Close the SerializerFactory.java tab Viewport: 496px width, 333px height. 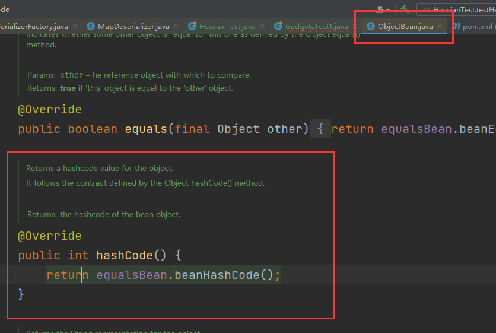pyautogui.click(x=75, y=26)
